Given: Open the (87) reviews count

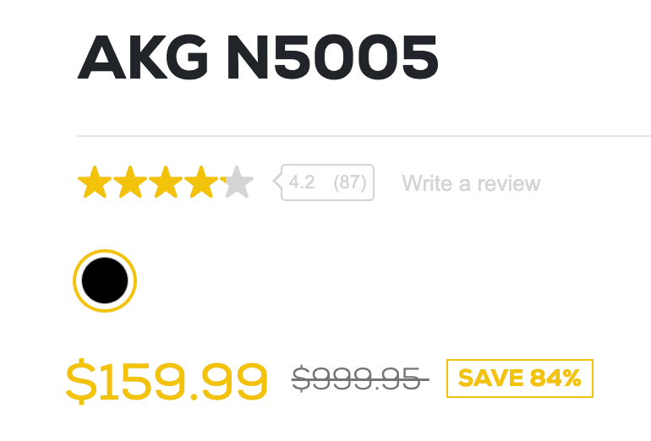Looking at the screenshot, I should coord(349,182).
